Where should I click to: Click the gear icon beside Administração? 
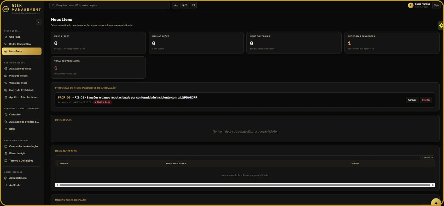(x=6, y=178)
